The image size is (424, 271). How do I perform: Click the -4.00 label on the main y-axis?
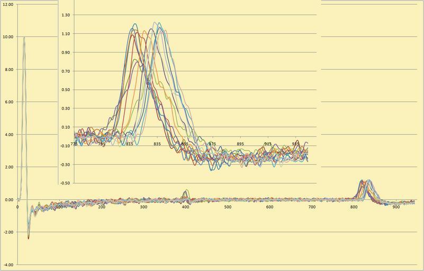click(x=7, y=264)
